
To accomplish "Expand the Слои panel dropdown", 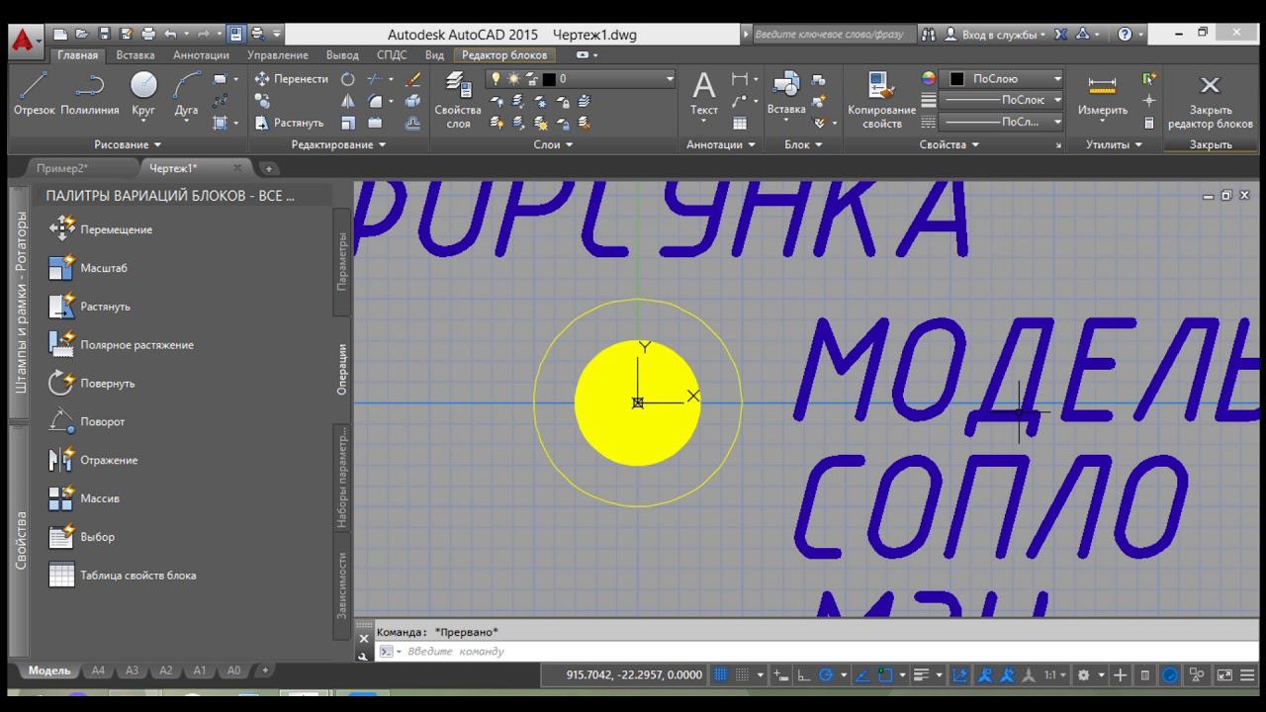I will click(553, 144).
